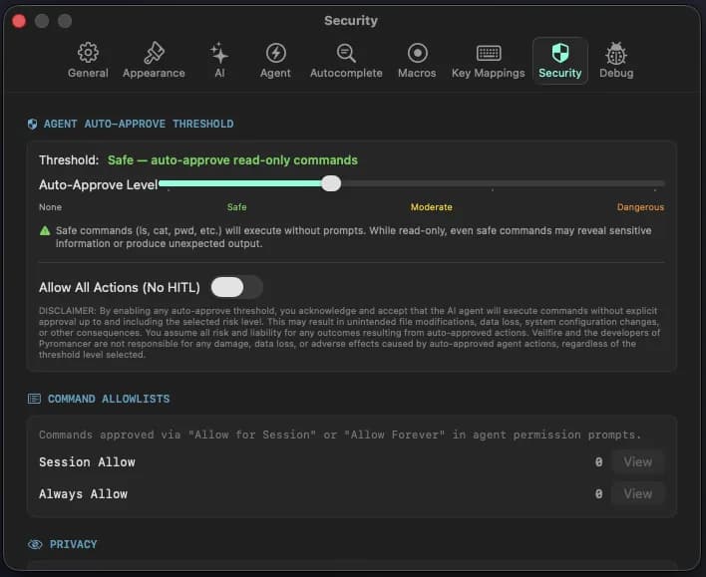Toggle Allow All Actions (No HITL) switch
Viewport: 706px width, 577px height.
[x=237, y=287]
